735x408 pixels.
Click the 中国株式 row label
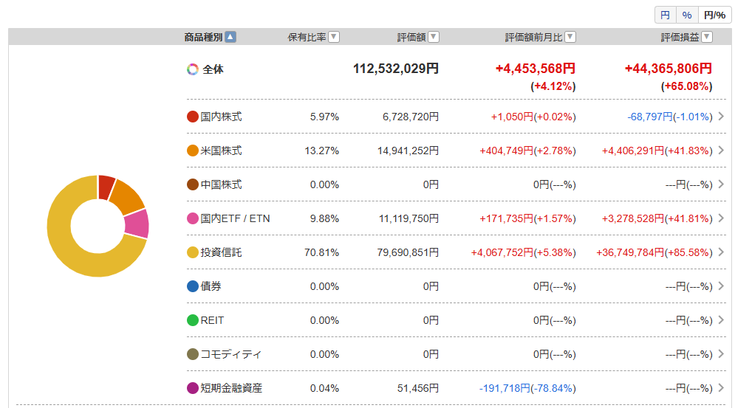[221, 184]
